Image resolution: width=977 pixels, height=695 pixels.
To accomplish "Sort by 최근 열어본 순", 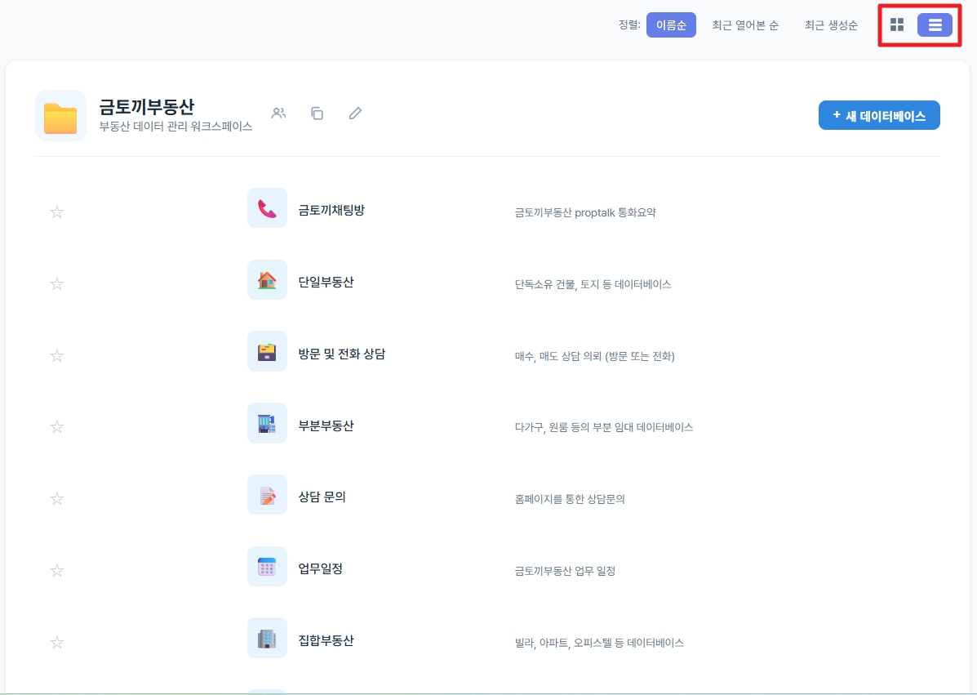I will coord(745,25).
